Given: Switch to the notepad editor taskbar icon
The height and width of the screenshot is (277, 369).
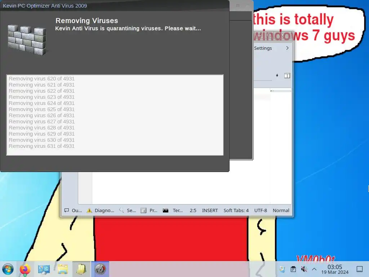Looking at the screenshot, I should coord(81,269).
